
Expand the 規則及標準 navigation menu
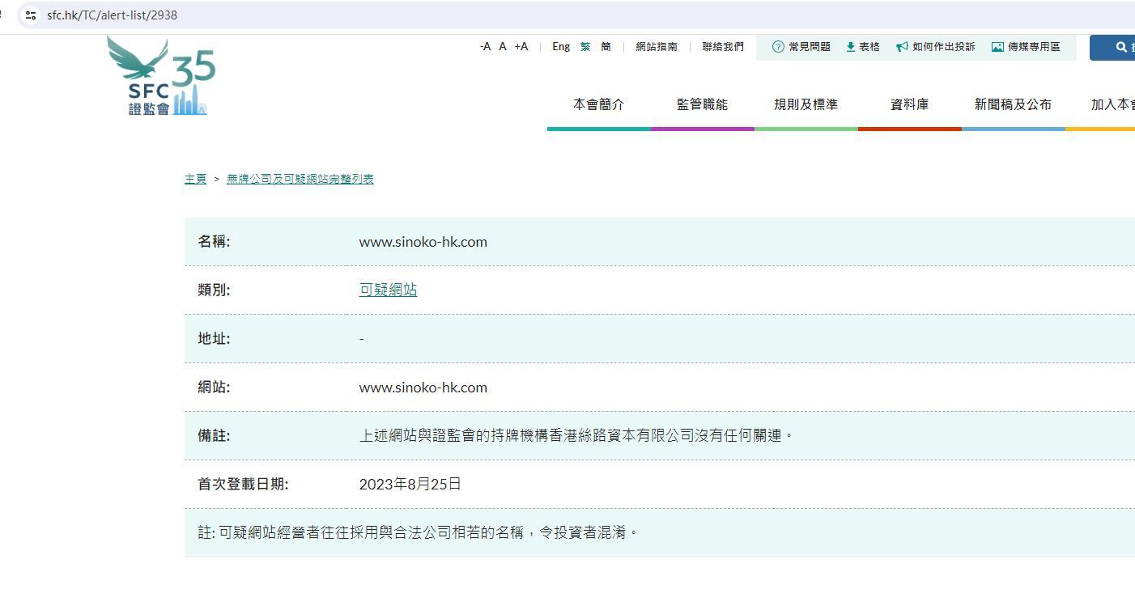[x=806, y=104]
